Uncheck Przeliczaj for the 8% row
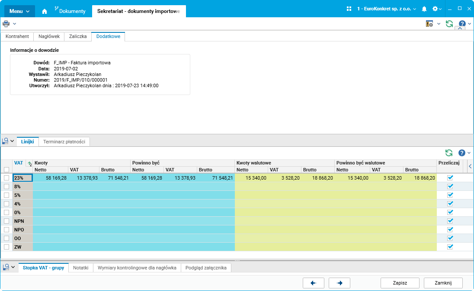 (x=450, y=186)
